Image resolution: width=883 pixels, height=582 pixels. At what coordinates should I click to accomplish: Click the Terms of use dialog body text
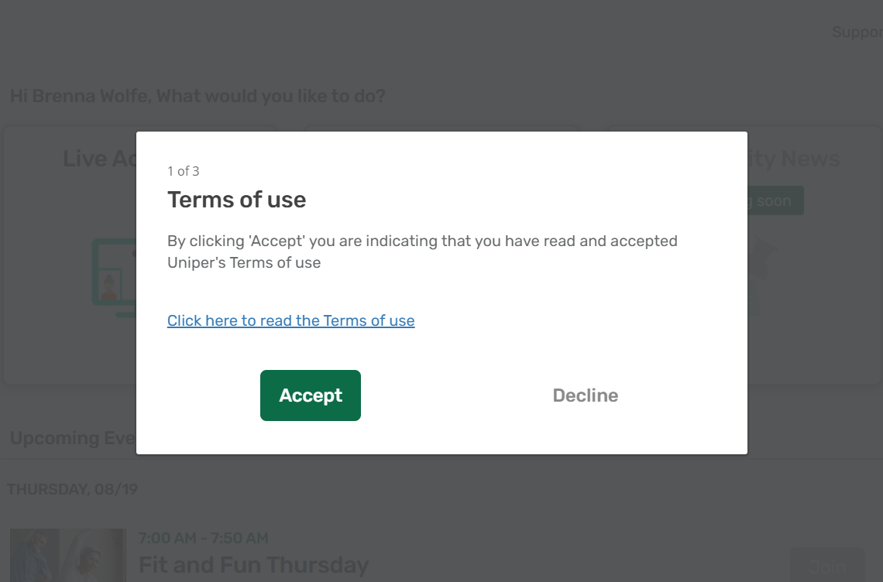[x=422, y=252]
